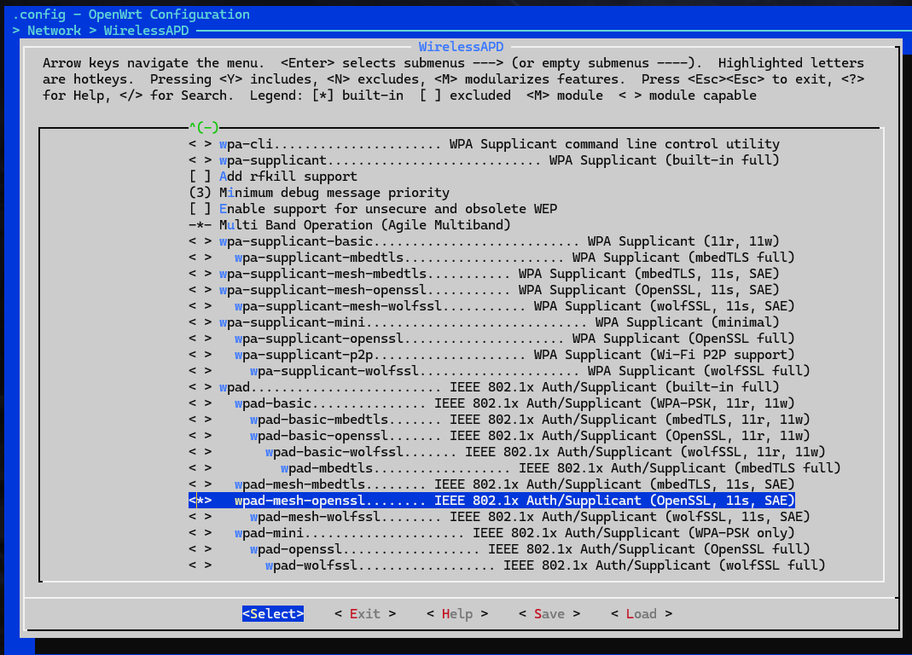Toggle the wpa-cli module selection marker
Image resolution: width=912 pixels, height=655 pixels.
tap(200, 143)
